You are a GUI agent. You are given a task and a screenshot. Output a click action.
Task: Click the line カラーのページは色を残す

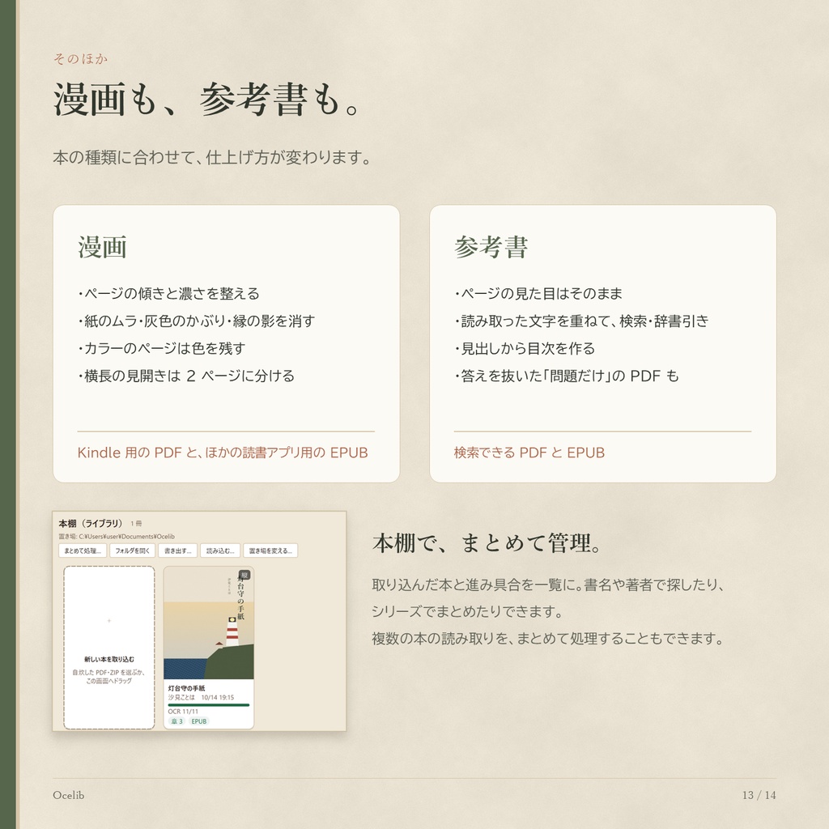162,348
